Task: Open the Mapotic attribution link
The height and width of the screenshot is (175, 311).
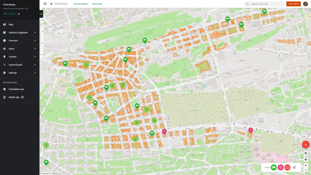Action: (x=45, y=173)
